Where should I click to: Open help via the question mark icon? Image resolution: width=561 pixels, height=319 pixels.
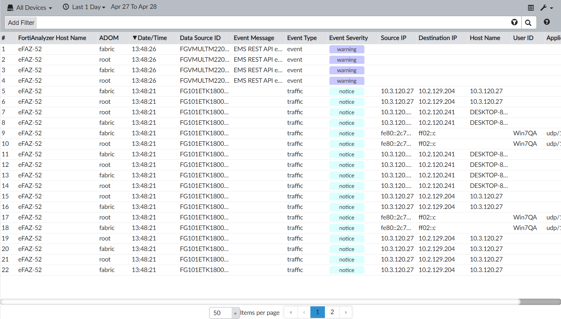pos(547,22)
